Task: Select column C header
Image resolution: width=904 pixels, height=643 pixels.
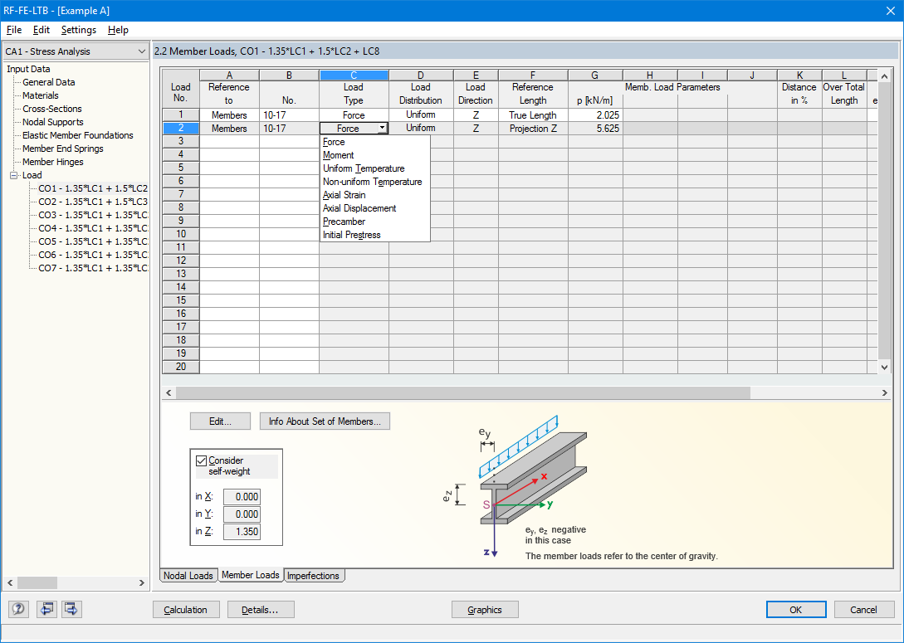Action: pos(354,75)
